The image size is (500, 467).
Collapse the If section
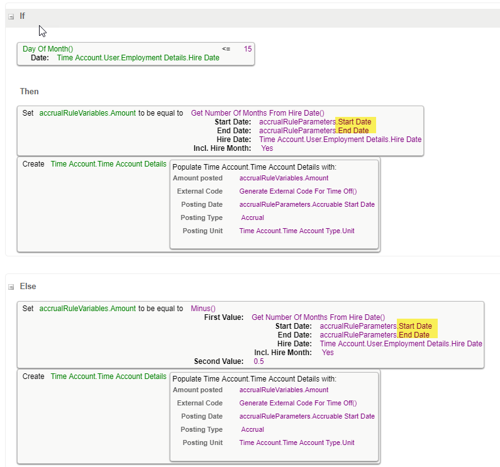[11, 16]
